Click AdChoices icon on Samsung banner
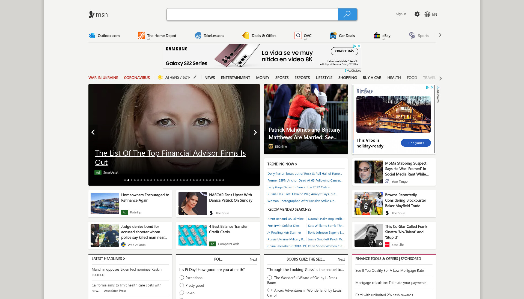The image size is (524, 299). coord(355,46)
